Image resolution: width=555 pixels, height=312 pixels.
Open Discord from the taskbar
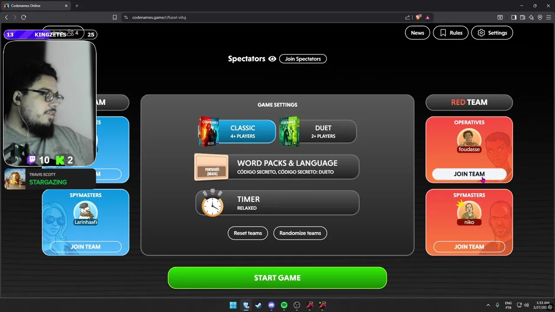[271, 305]
